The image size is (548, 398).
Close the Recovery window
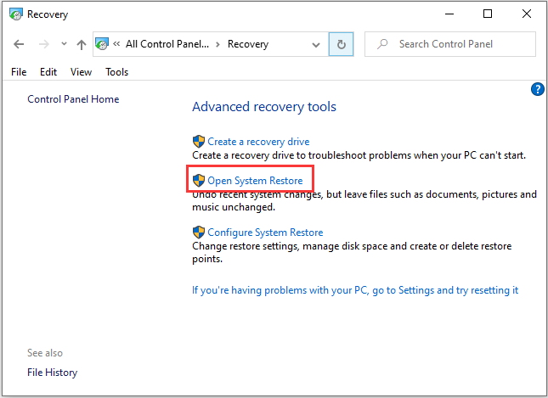tap(526, 14)
